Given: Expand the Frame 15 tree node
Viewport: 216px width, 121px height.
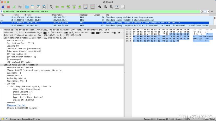Looking at the screenshot, I should click(x=2, y=30).
